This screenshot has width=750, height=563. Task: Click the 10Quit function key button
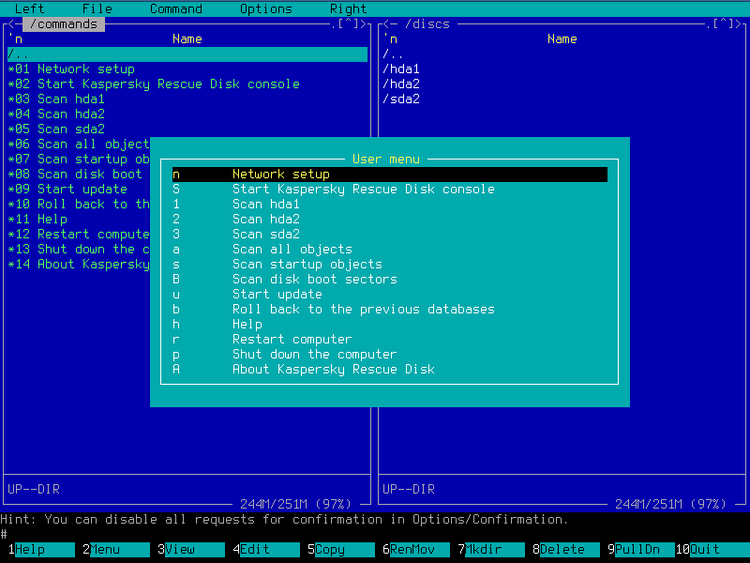coord(712,550)
